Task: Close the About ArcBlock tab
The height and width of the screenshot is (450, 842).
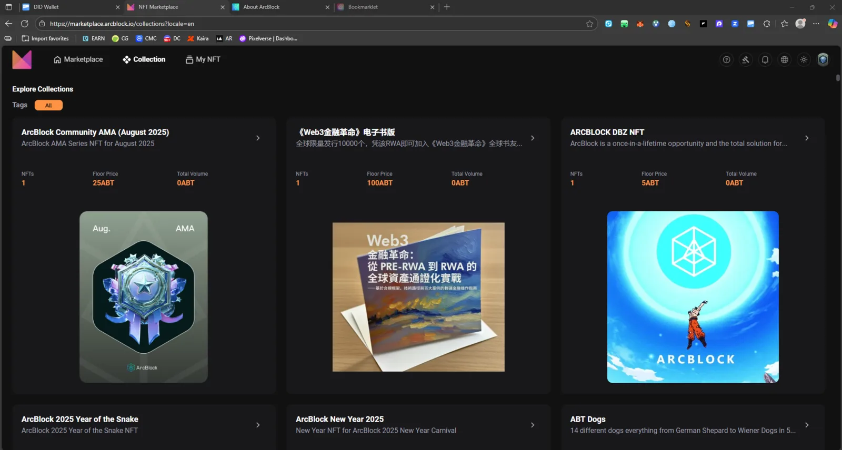Action: pyautogui.click(x=327, y=7)
